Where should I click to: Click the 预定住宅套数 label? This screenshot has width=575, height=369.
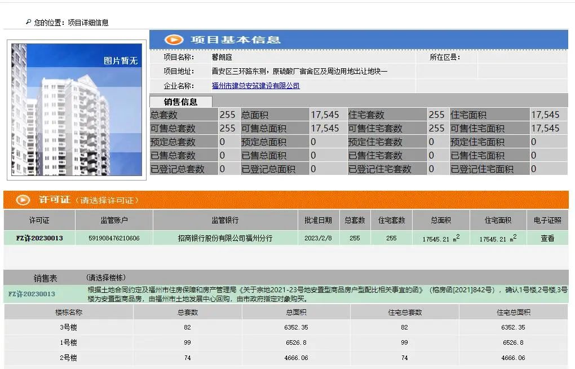pyautogui.click(x=375, y=142)
